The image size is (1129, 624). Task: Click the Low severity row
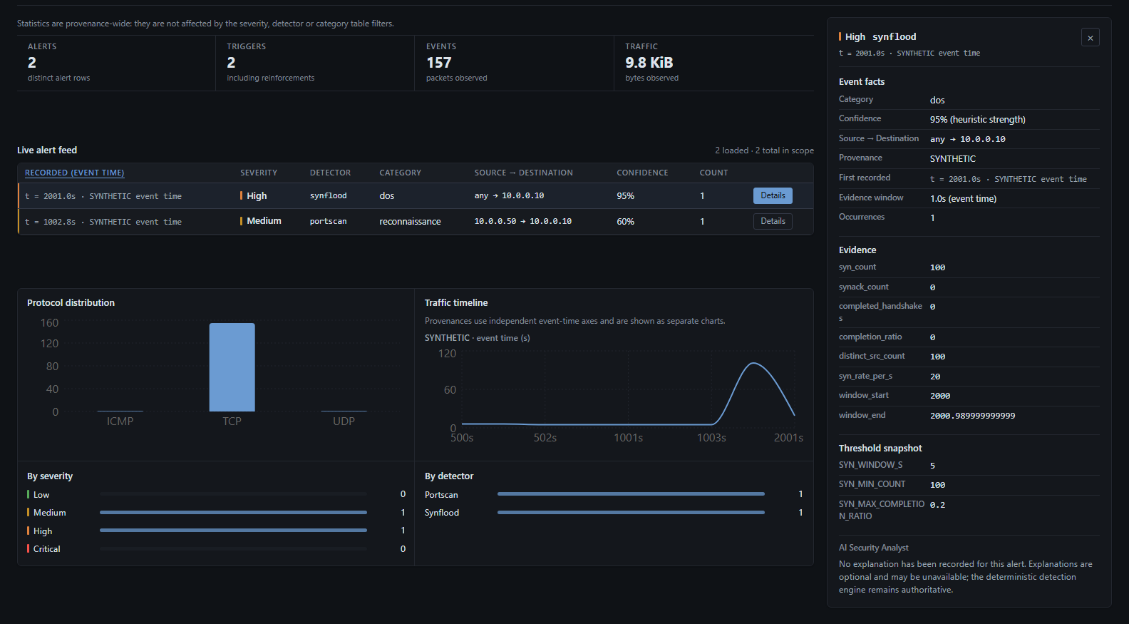(x=217, y=494)
